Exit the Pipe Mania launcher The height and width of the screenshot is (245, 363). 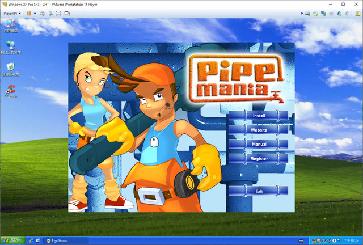(259, 191)
